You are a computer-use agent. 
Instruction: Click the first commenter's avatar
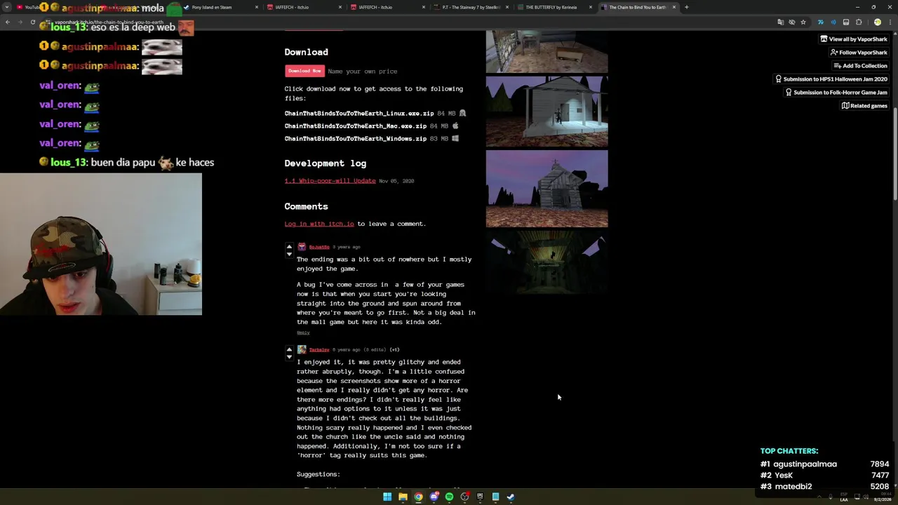pos(302,247)
